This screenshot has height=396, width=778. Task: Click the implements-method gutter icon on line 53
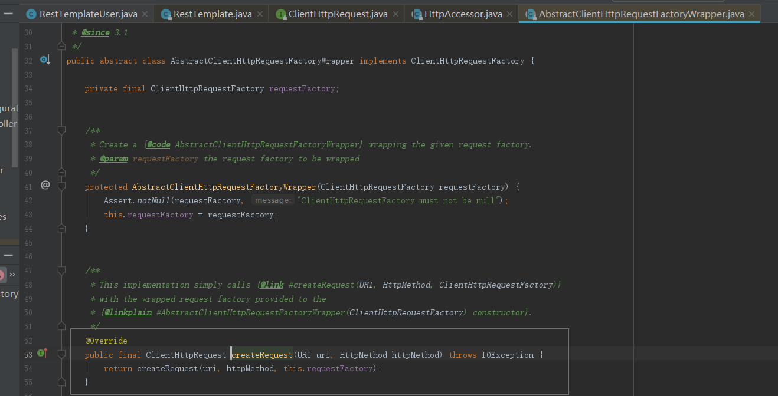pyautogui.click(x=42, y=353)
